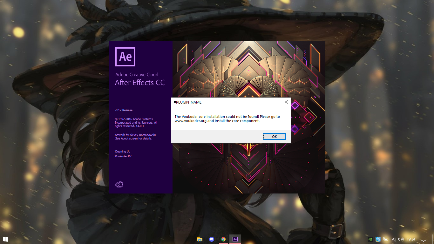Image resolution: width=434 pixels, height=244 pixels.
Task: Click the Ae logo on the splash screen
Action: point(125,57)
